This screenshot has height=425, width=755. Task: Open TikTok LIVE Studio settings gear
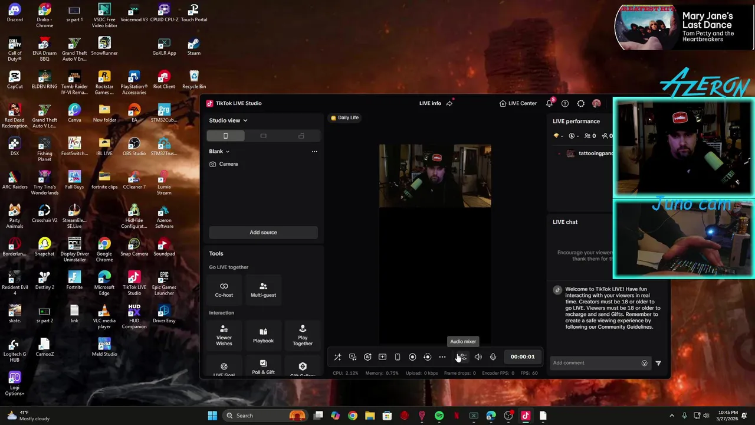pos(581,103)
